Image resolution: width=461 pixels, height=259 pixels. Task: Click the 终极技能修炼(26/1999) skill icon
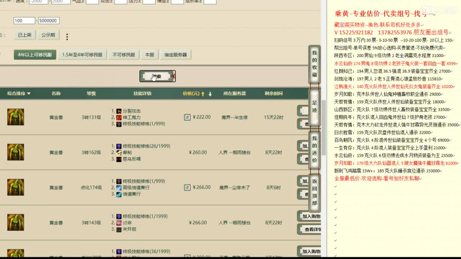tap(119, 146)
